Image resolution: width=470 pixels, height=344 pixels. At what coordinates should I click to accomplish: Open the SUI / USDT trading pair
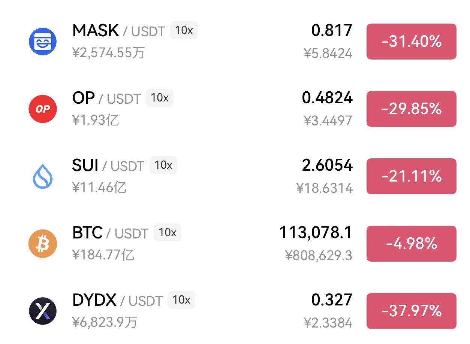coord(108,165)
